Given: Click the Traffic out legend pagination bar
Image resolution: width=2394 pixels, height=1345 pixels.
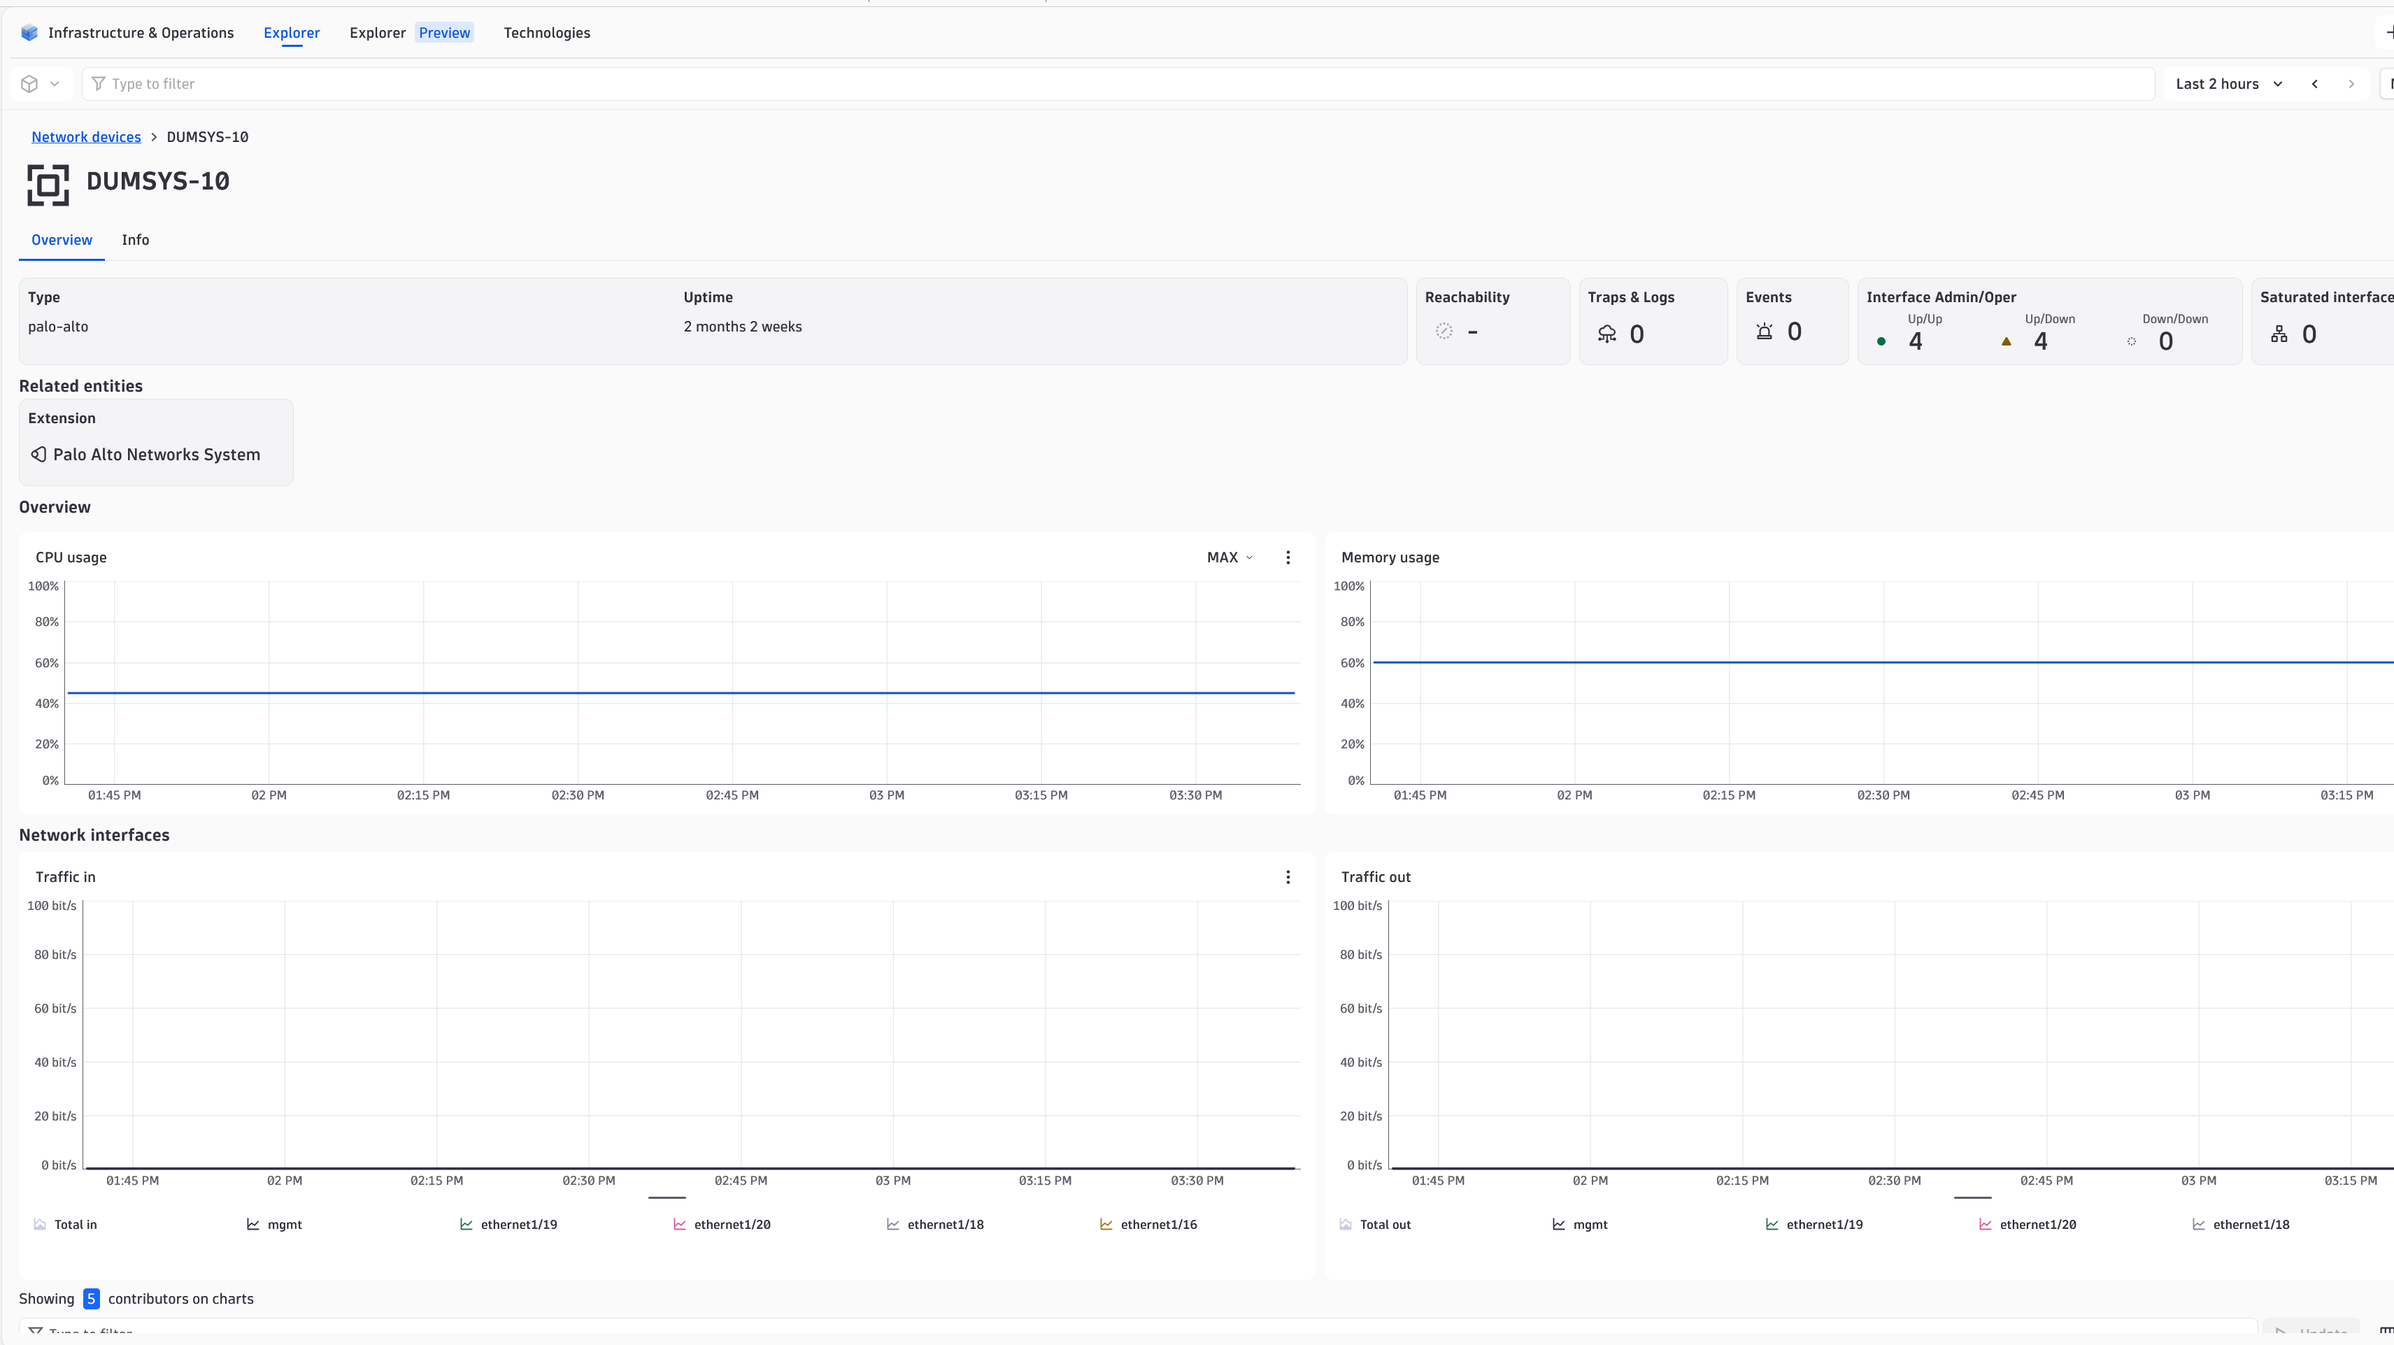Looking at the screenshot, I should point(1972,1197).
